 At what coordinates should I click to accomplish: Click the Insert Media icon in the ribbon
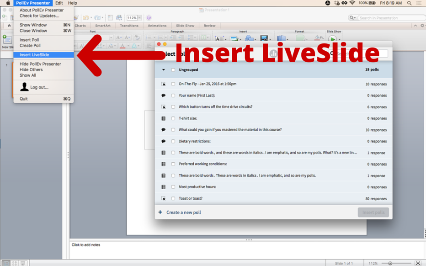(x=265, y=38)
